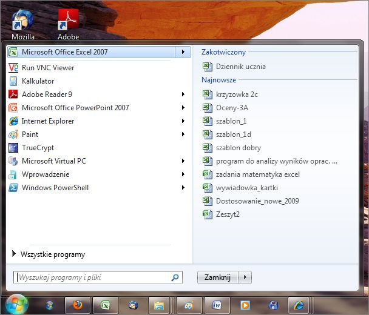The image size is (369, 315).
Task: Expand Excel 2007 jump list arrow
Action: [x=183, y=52]
